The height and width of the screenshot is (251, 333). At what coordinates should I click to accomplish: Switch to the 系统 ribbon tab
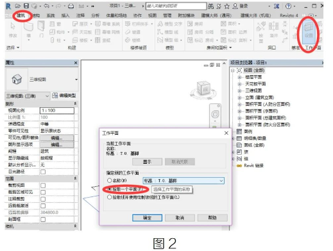[51, 15]
